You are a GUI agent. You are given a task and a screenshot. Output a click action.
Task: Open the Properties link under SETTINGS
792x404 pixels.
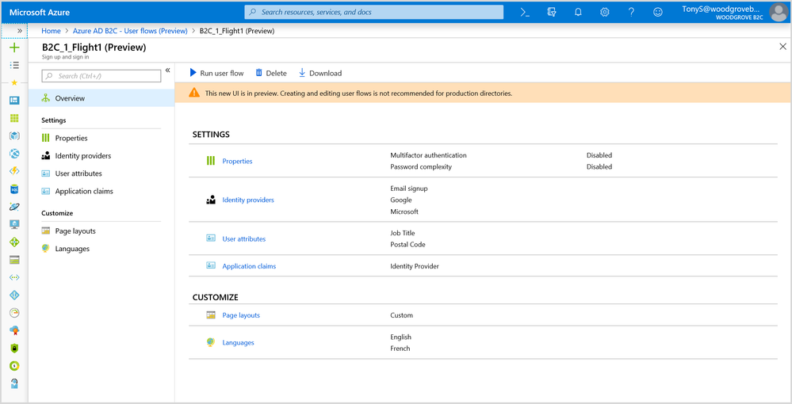pyautogui.click(x=237, y=161)
